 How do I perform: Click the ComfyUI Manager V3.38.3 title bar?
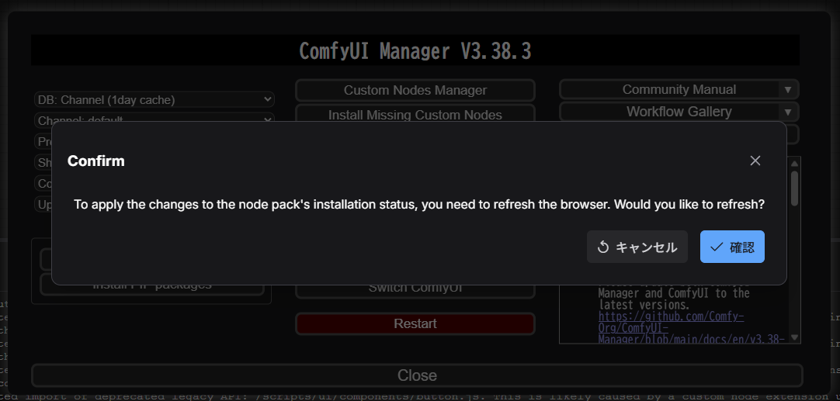coord(415,51)
